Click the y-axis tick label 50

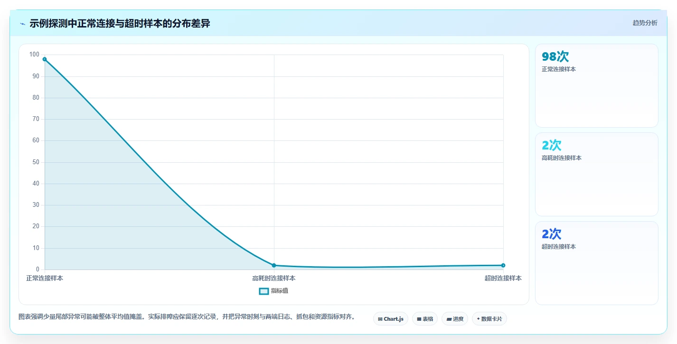(x=36, y=162)
